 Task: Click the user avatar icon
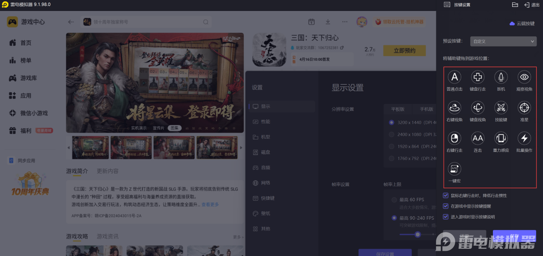362,22
